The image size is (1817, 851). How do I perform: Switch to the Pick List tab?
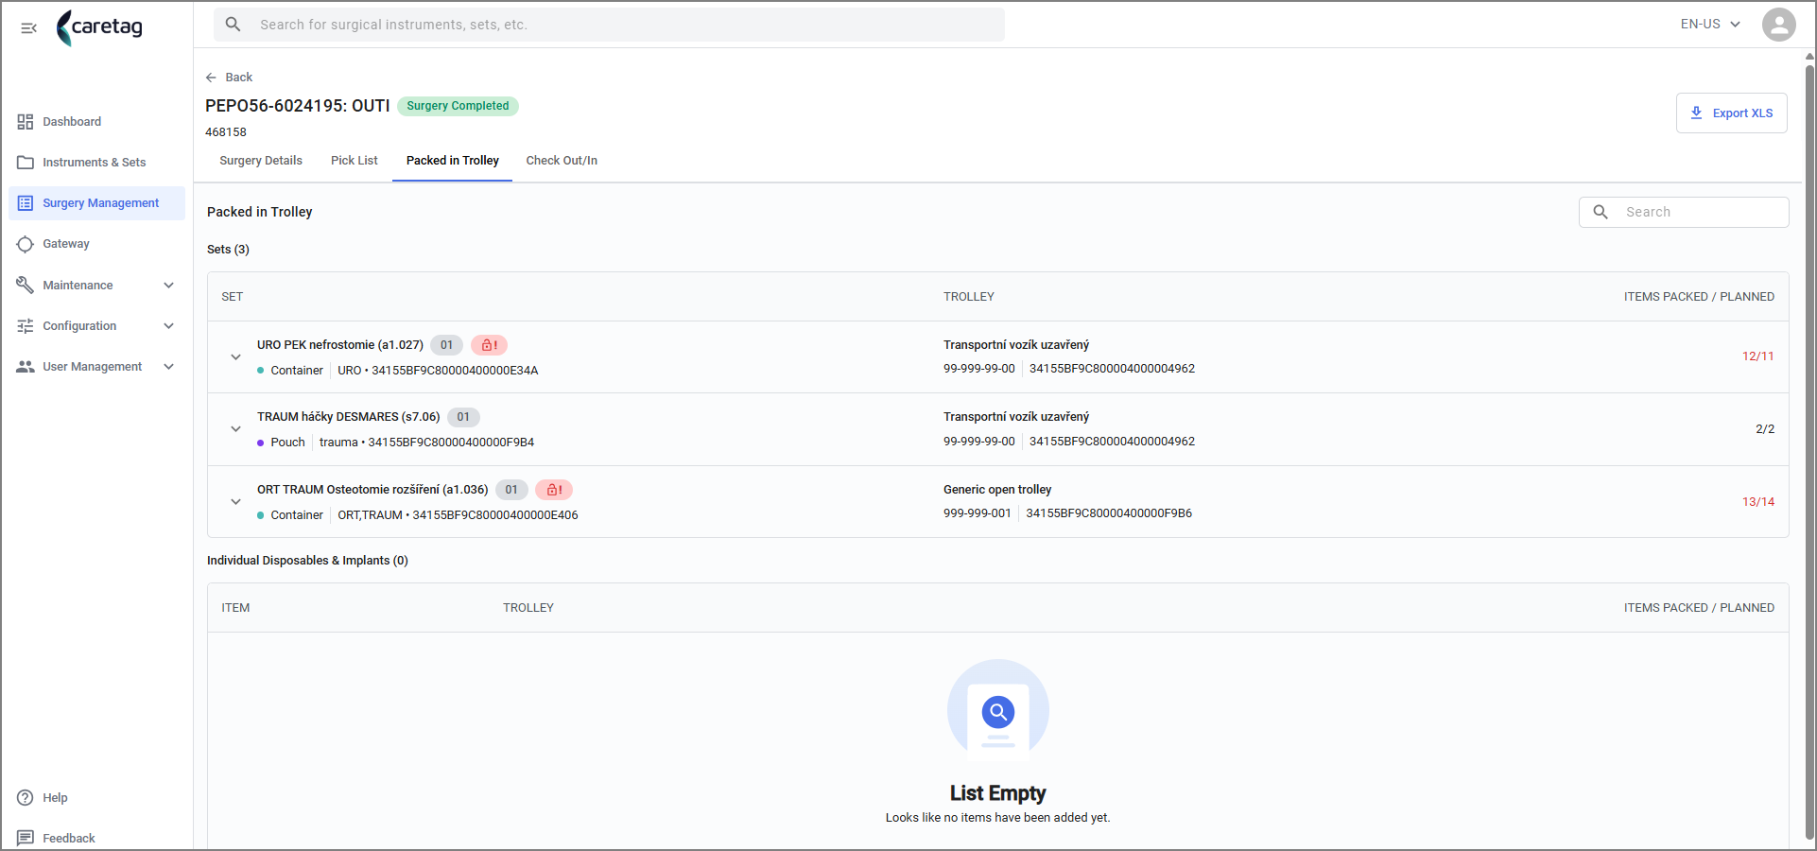(x=355, y=161)
